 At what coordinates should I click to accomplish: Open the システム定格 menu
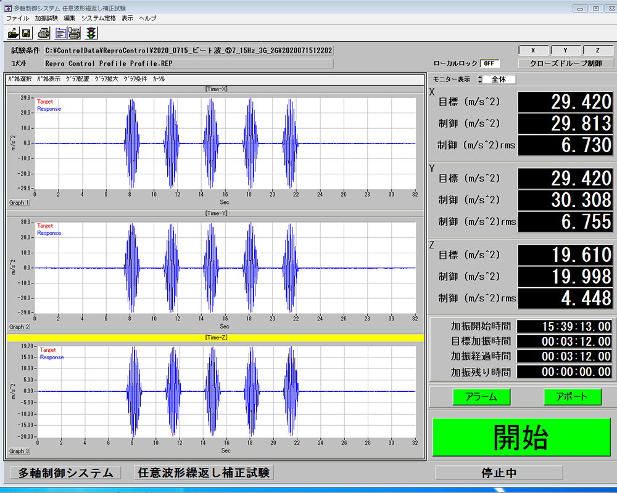point(98,18)
